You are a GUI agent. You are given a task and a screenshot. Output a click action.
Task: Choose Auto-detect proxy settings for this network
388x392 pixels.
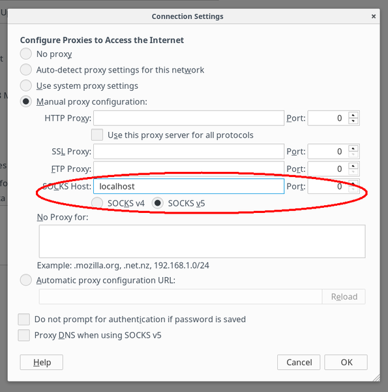point(25,69)
